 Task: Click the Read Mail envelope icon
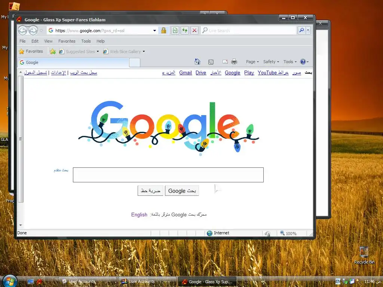pos(225,62)
